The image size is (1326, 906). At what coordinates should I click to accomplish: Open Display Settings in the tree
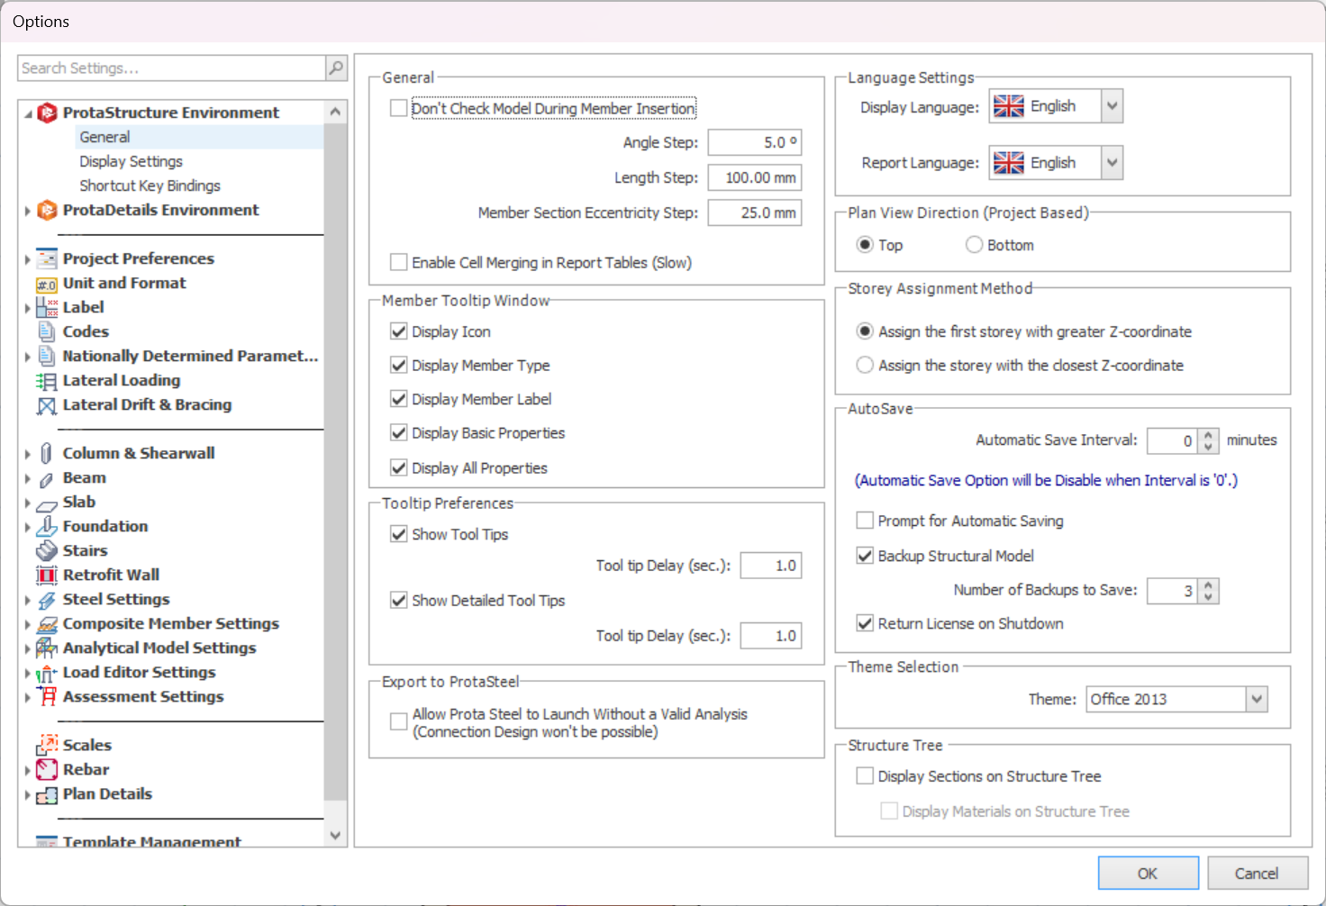pos(131,161)
